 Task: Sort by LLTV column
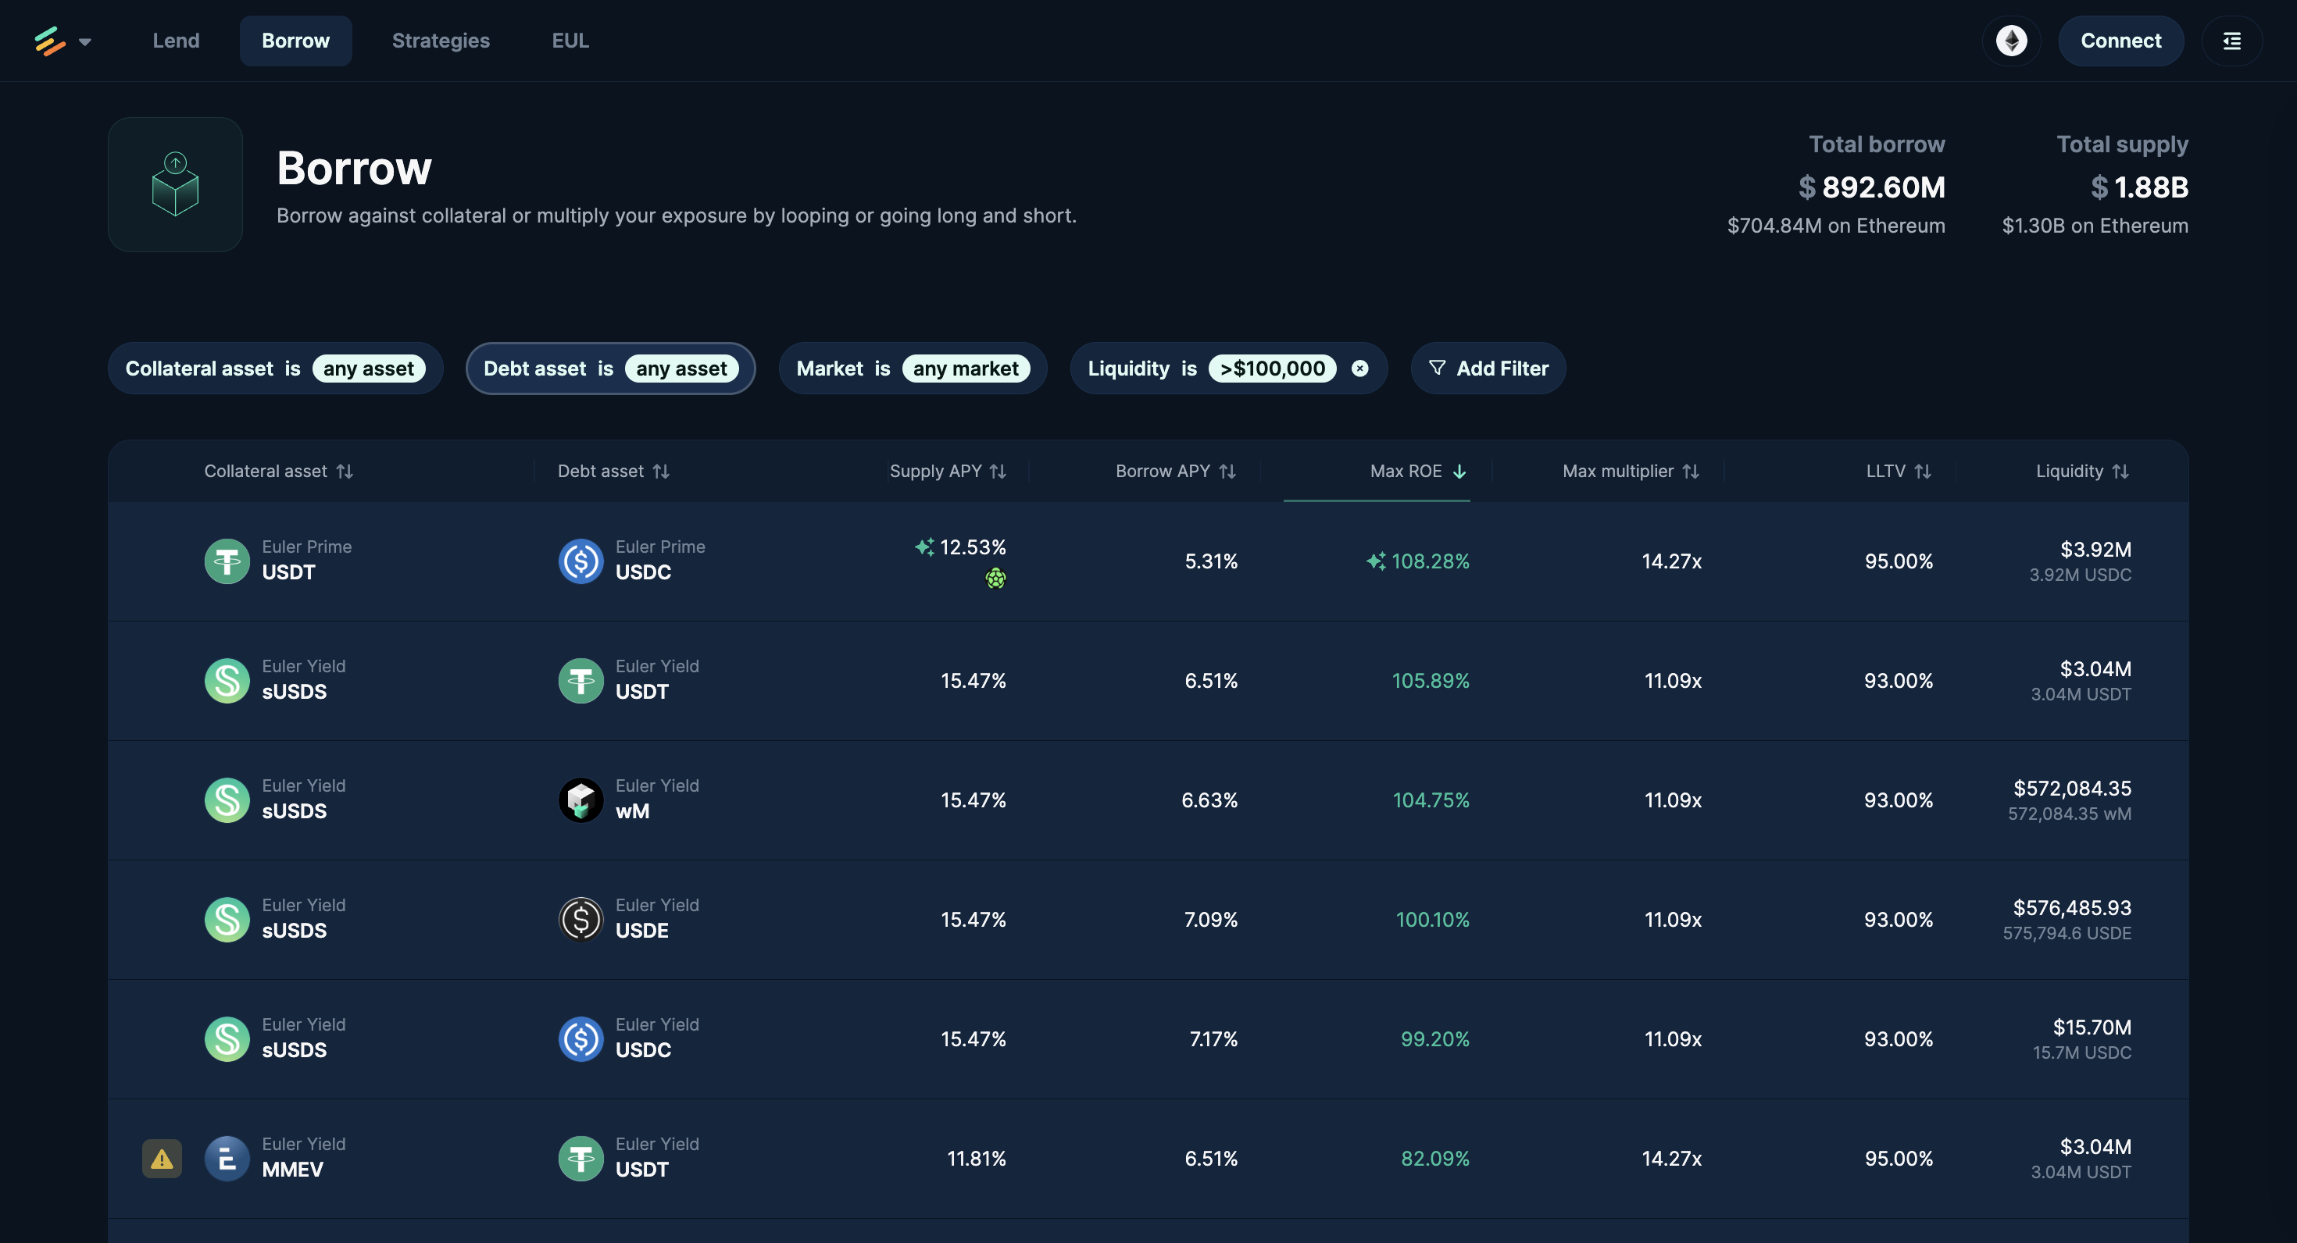[x=1898, y=471]
